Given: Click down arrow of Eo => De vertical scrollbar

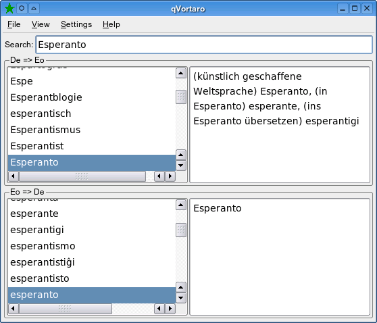Looking at the screenshot, I should (x=181, y=298).
